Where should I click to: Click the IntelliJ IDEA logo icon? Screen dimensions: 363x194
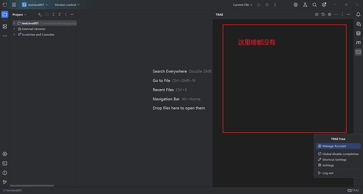pos(5,5)
